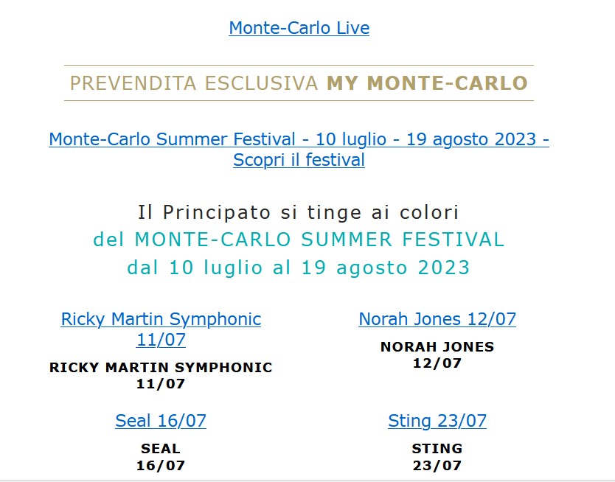
Task: Click bold 16/07 date under SEAL caption
Action: 161,466
